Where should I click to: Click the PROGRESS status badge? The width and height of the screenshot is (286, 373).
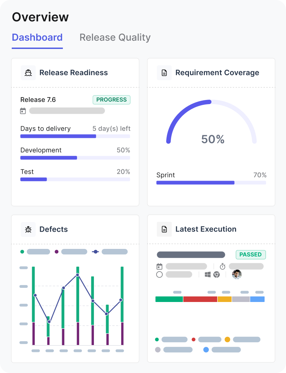click(x=111, y=100)
